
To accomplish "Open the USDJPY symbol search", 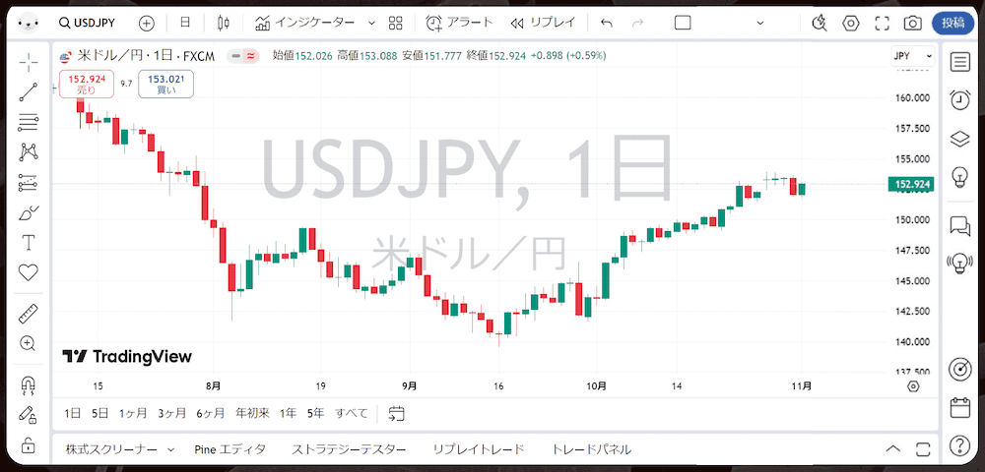I will point(87,24).
